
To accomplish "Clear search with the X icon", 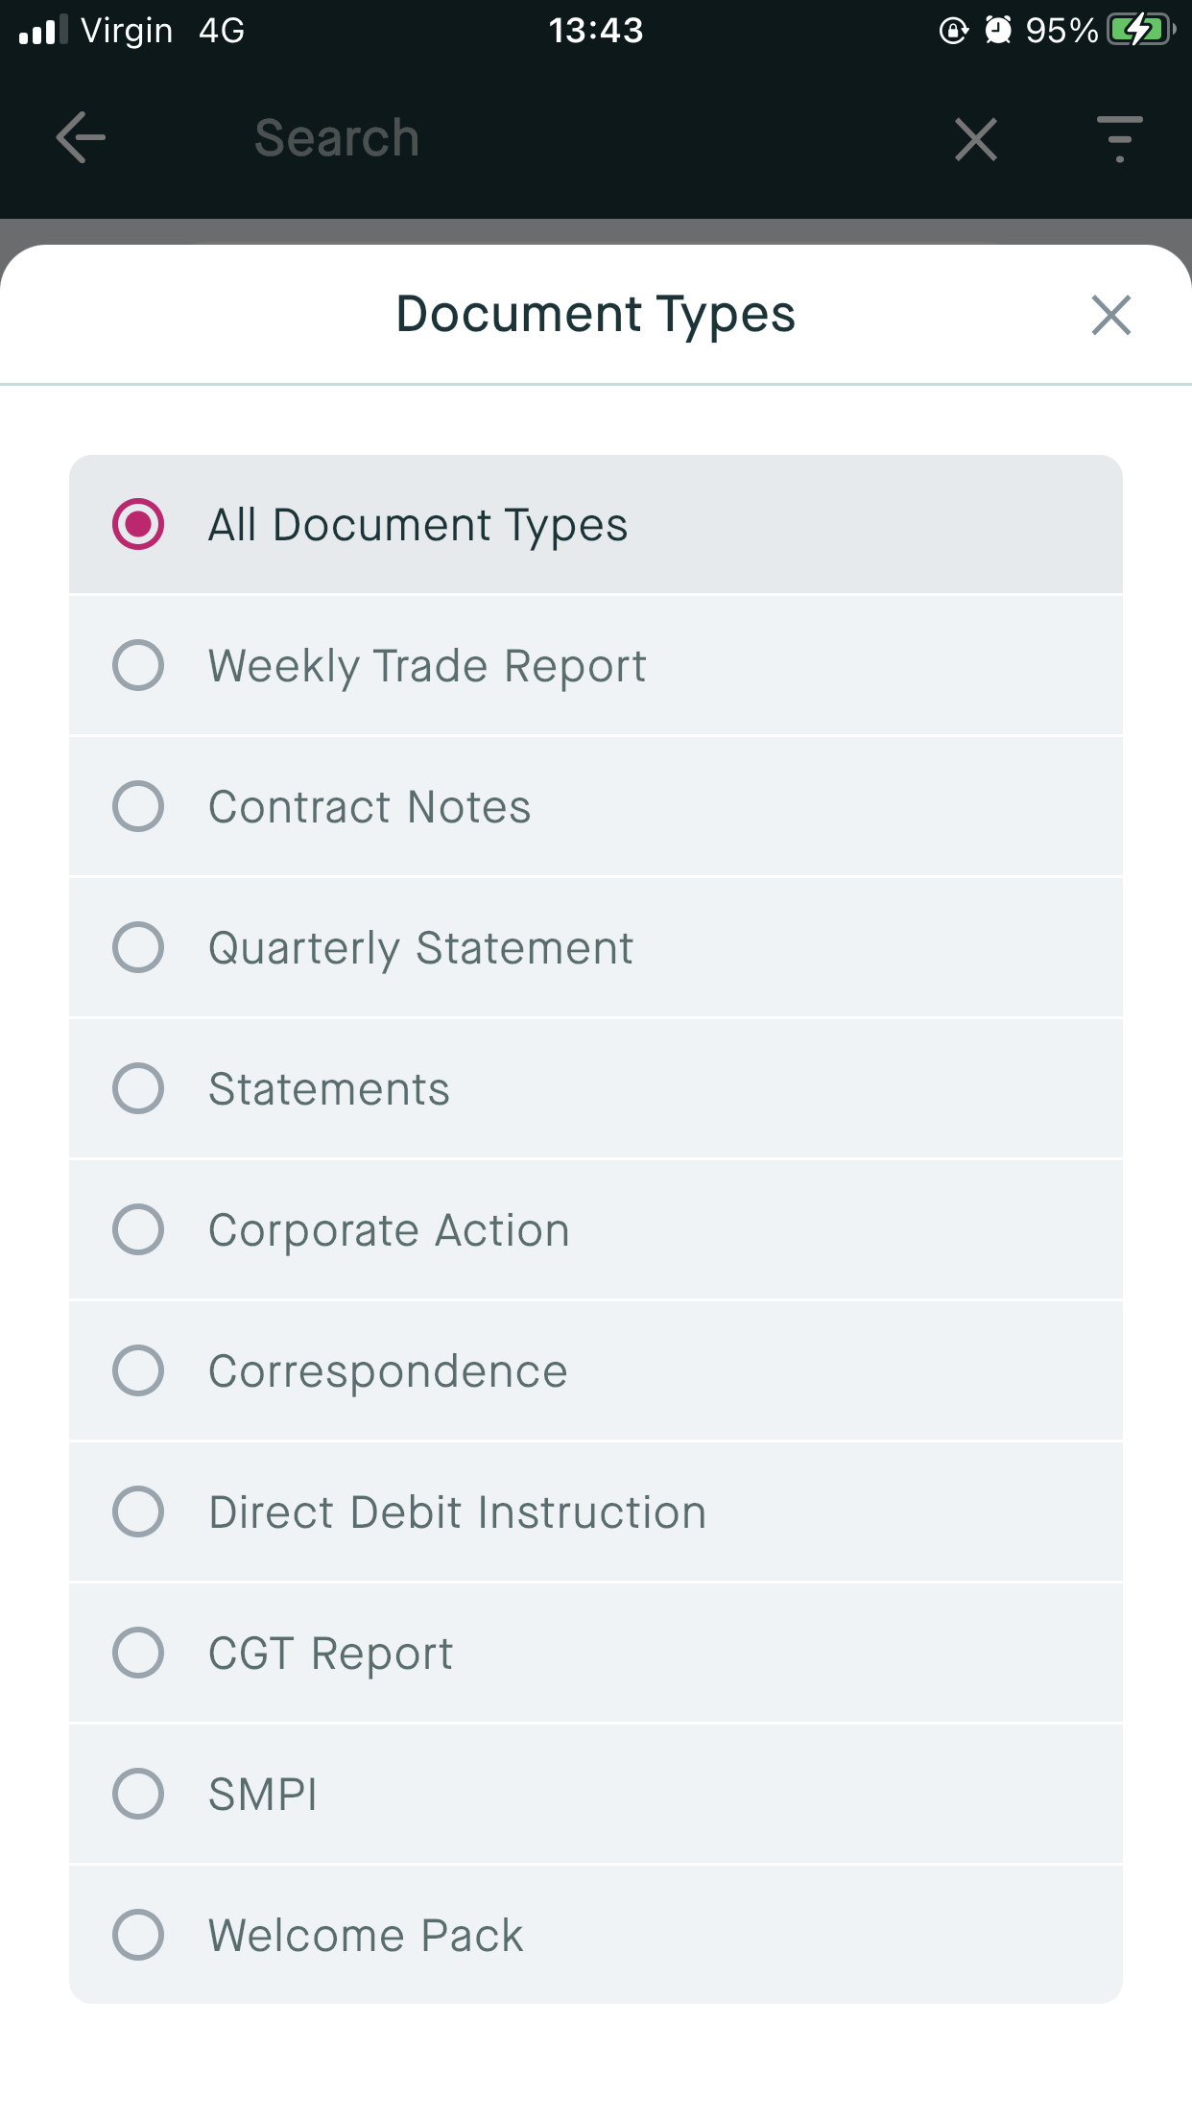I will (x=975, y=140).
